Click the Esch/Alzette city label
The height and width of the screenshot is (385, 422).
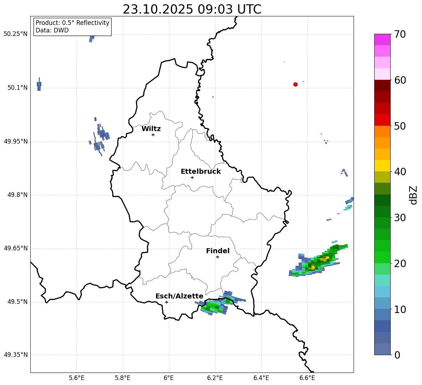click(179, 296)
